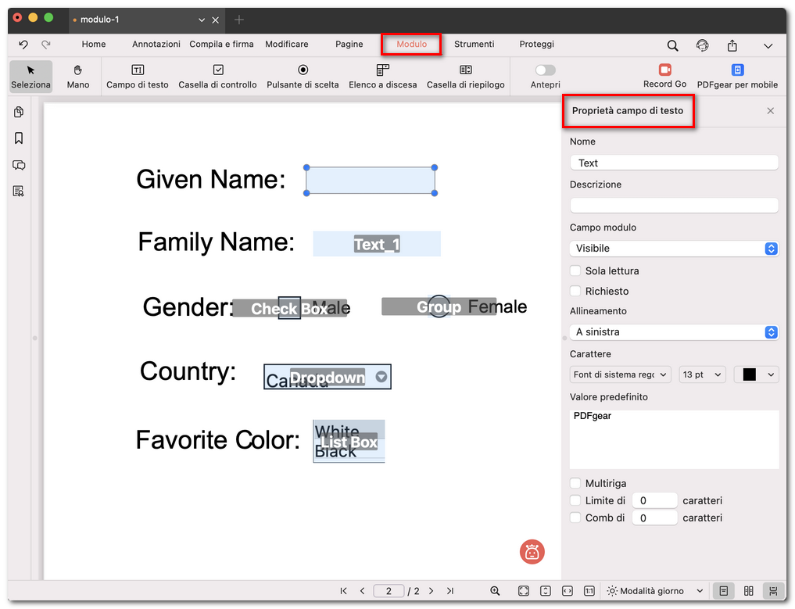Launch Record Go from toolbar
The height and width of the screenshot is (609, 795).
coord(664,76)
